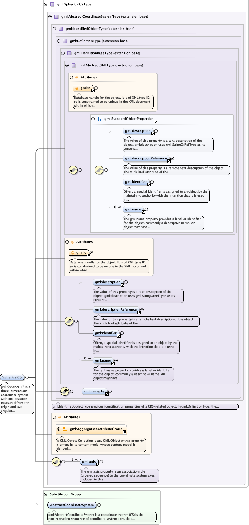Open the gml:StandardObjectProperties reference arrow

point(156,122)
